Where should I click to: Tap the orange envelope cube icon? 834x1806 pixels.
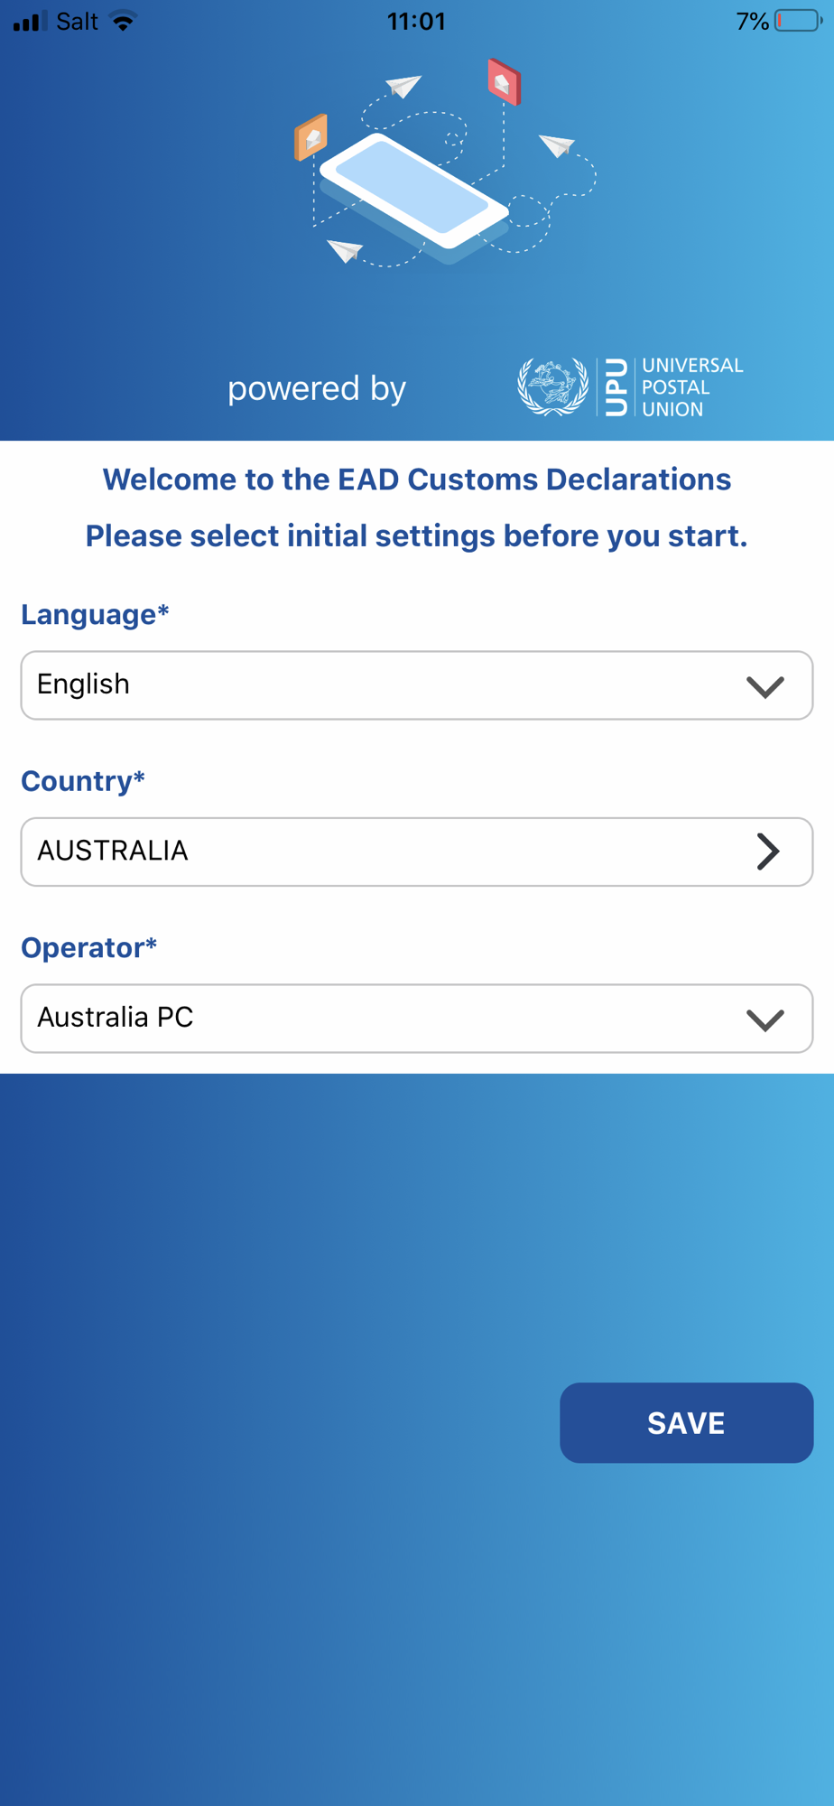point(310,137)
